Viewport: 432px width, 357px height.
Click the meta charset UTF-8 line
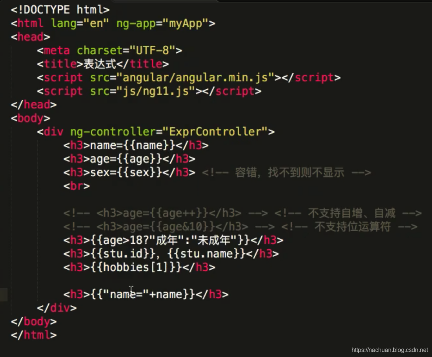pos(109,50)
